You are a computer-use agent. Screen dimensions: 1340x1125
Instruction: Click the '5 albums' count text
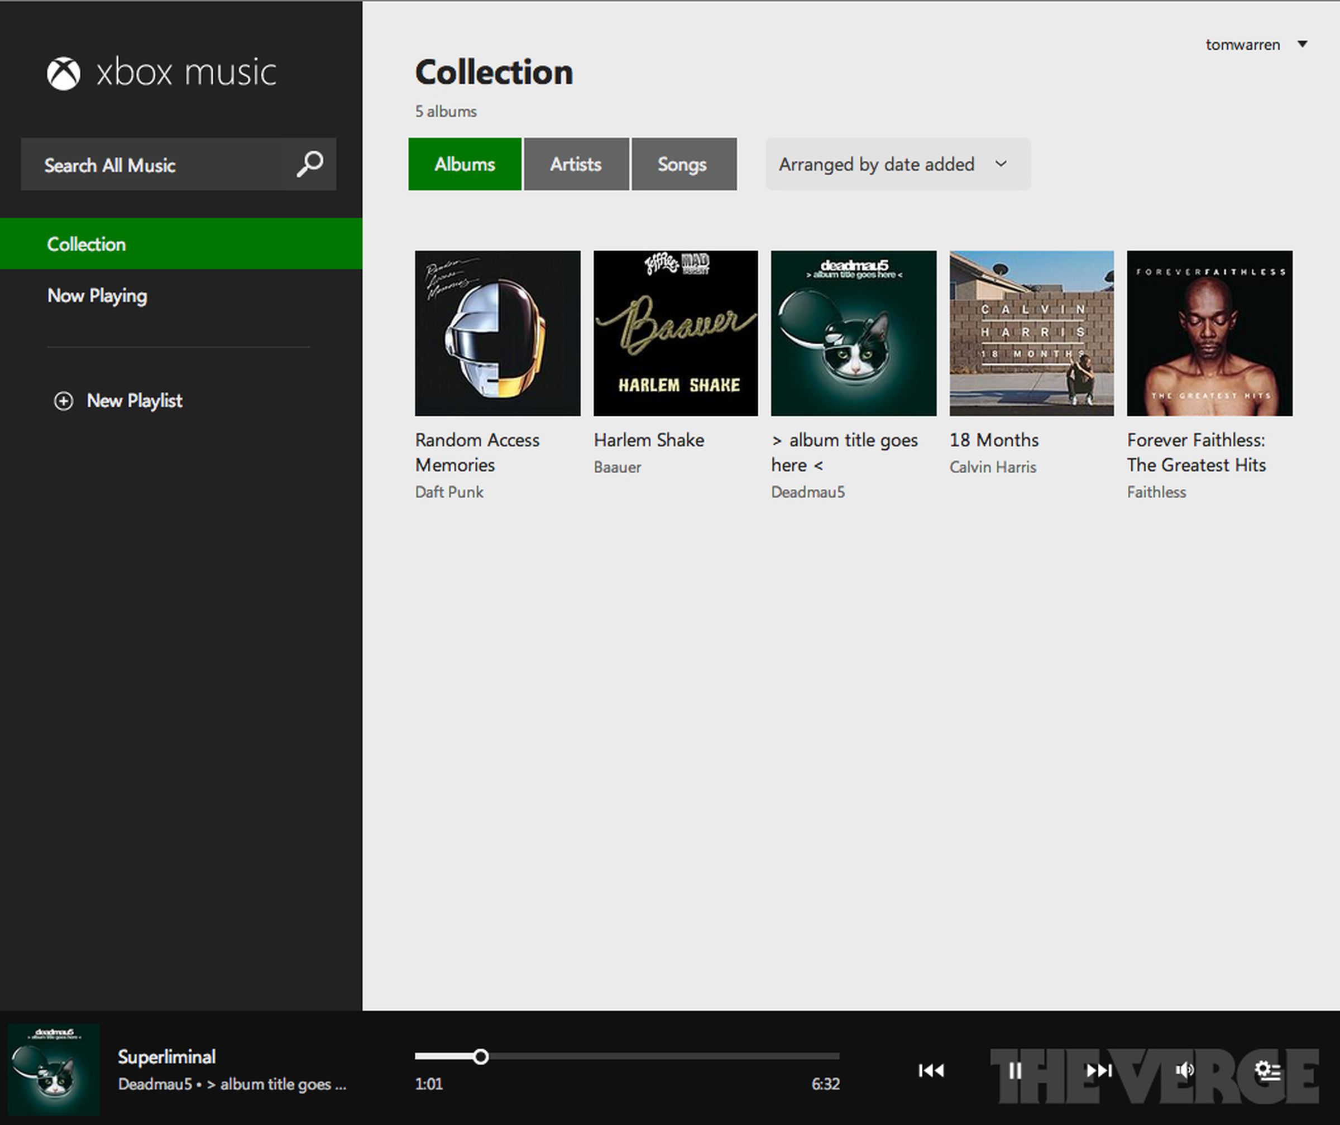[x=446, y=111]
